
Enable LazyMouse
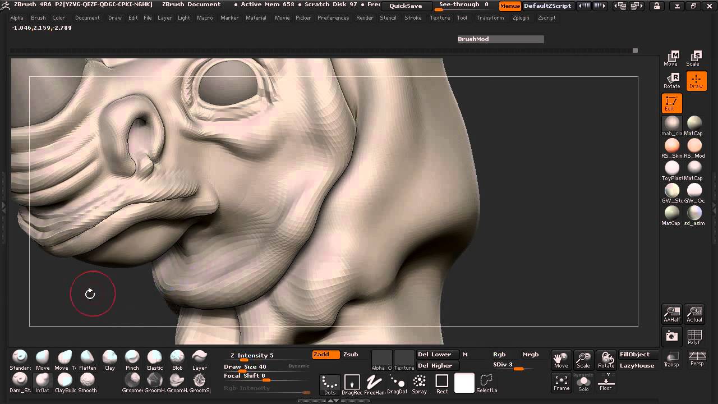(637, 366)
